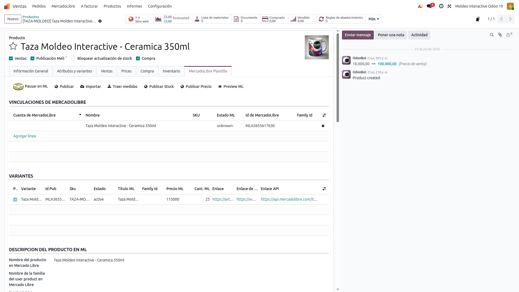Click the product mug image thumbnail

317,47
